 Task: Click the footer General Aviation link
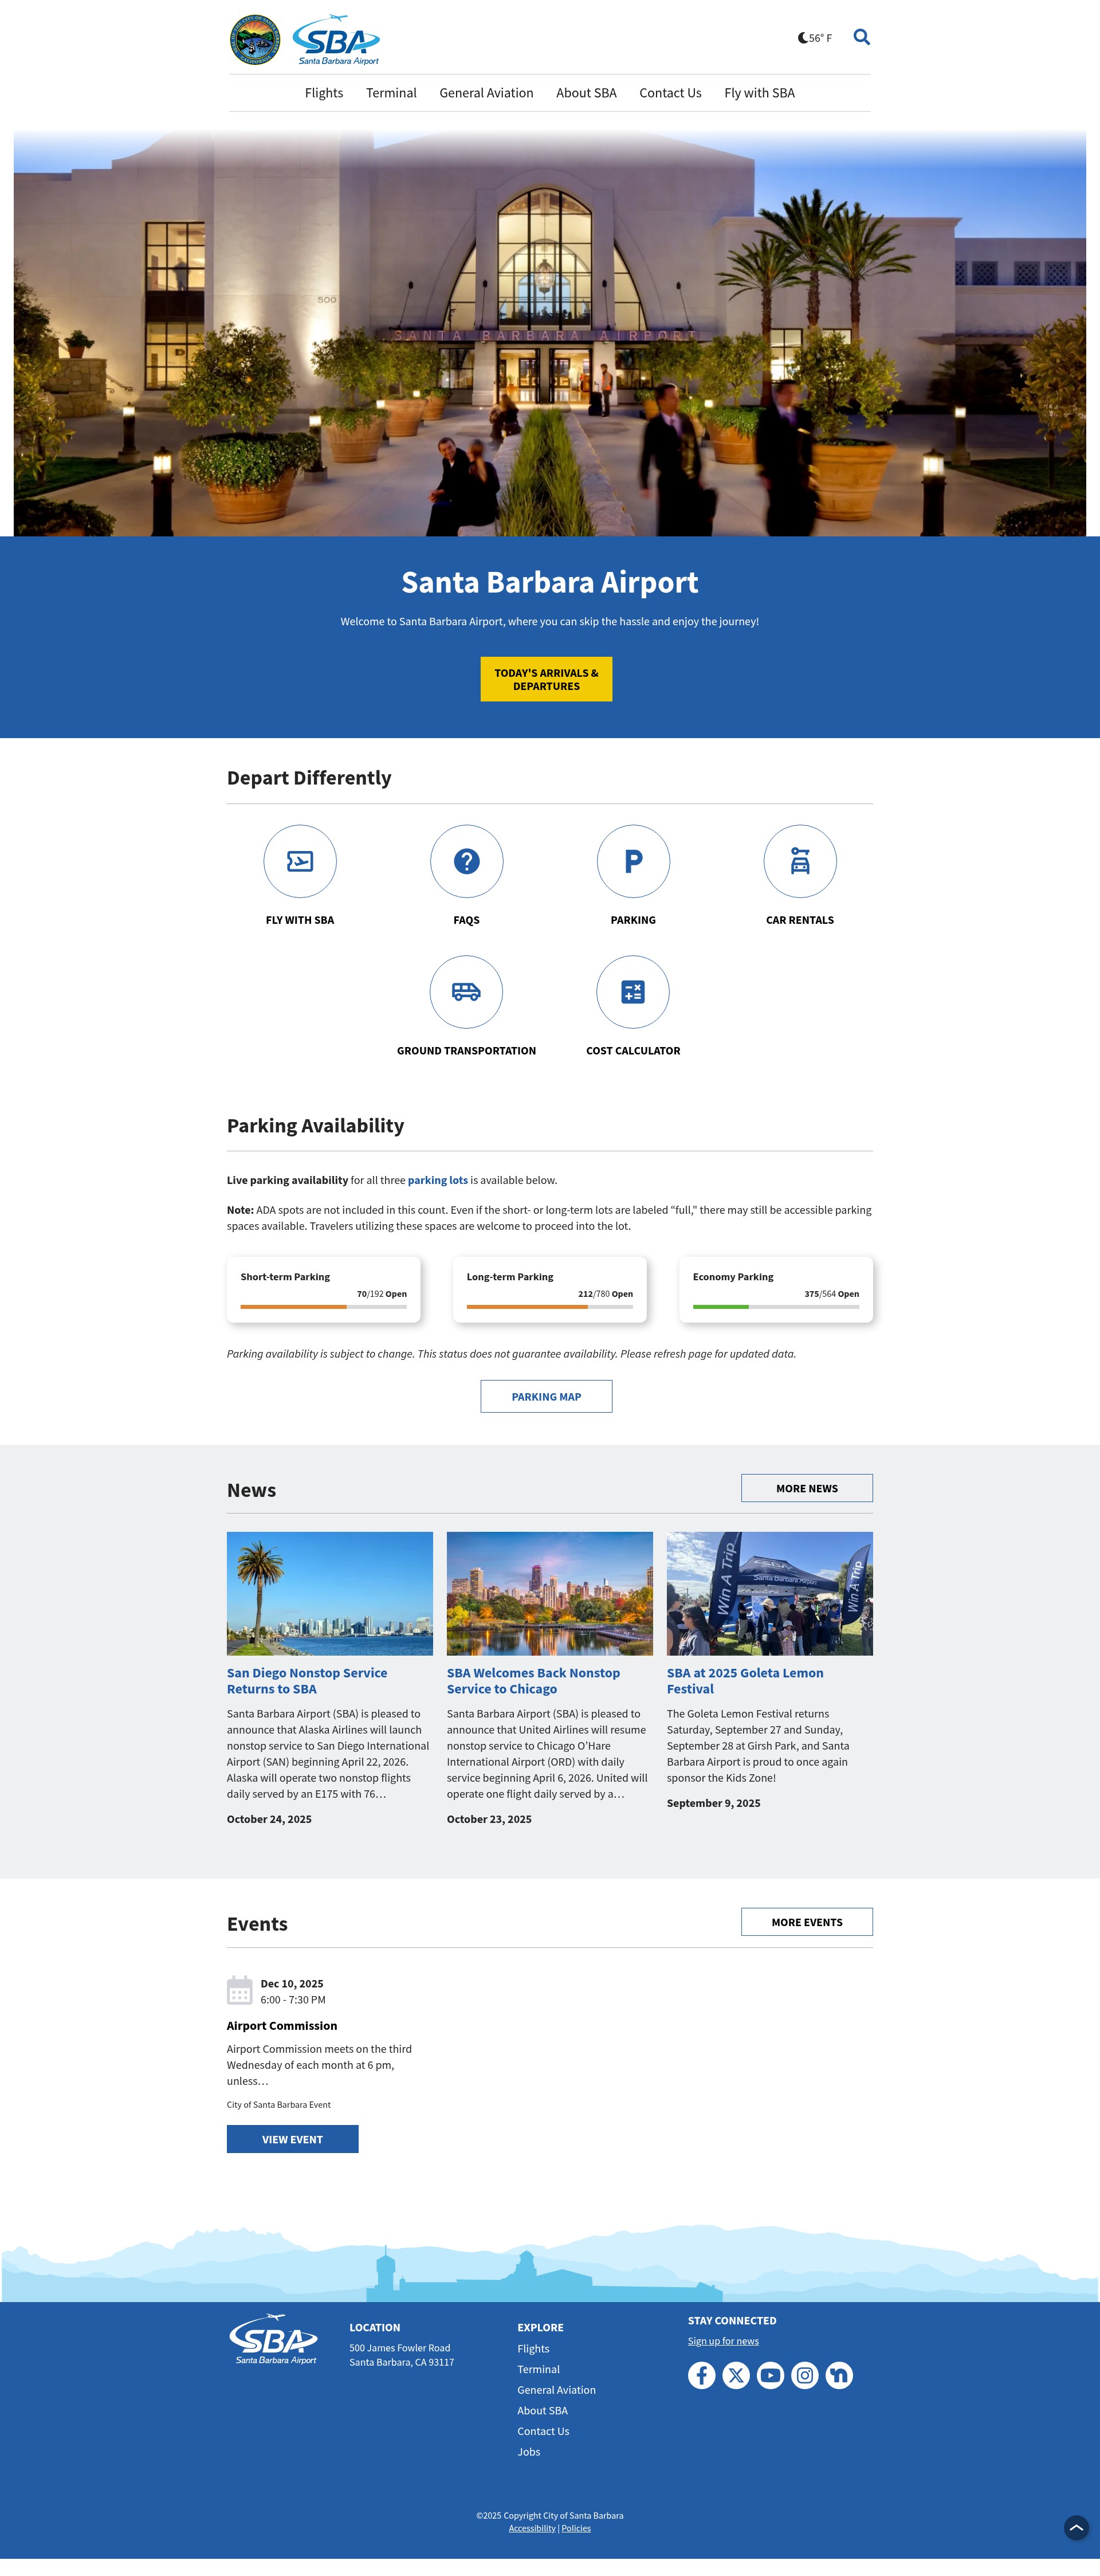click(x=556, y=2390)
